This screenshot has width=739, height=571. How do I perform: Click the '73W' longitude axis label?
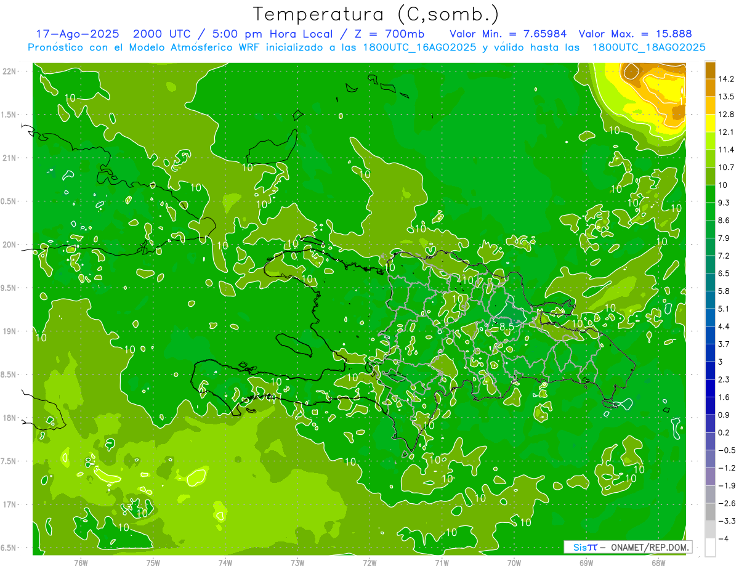(297, 563)
